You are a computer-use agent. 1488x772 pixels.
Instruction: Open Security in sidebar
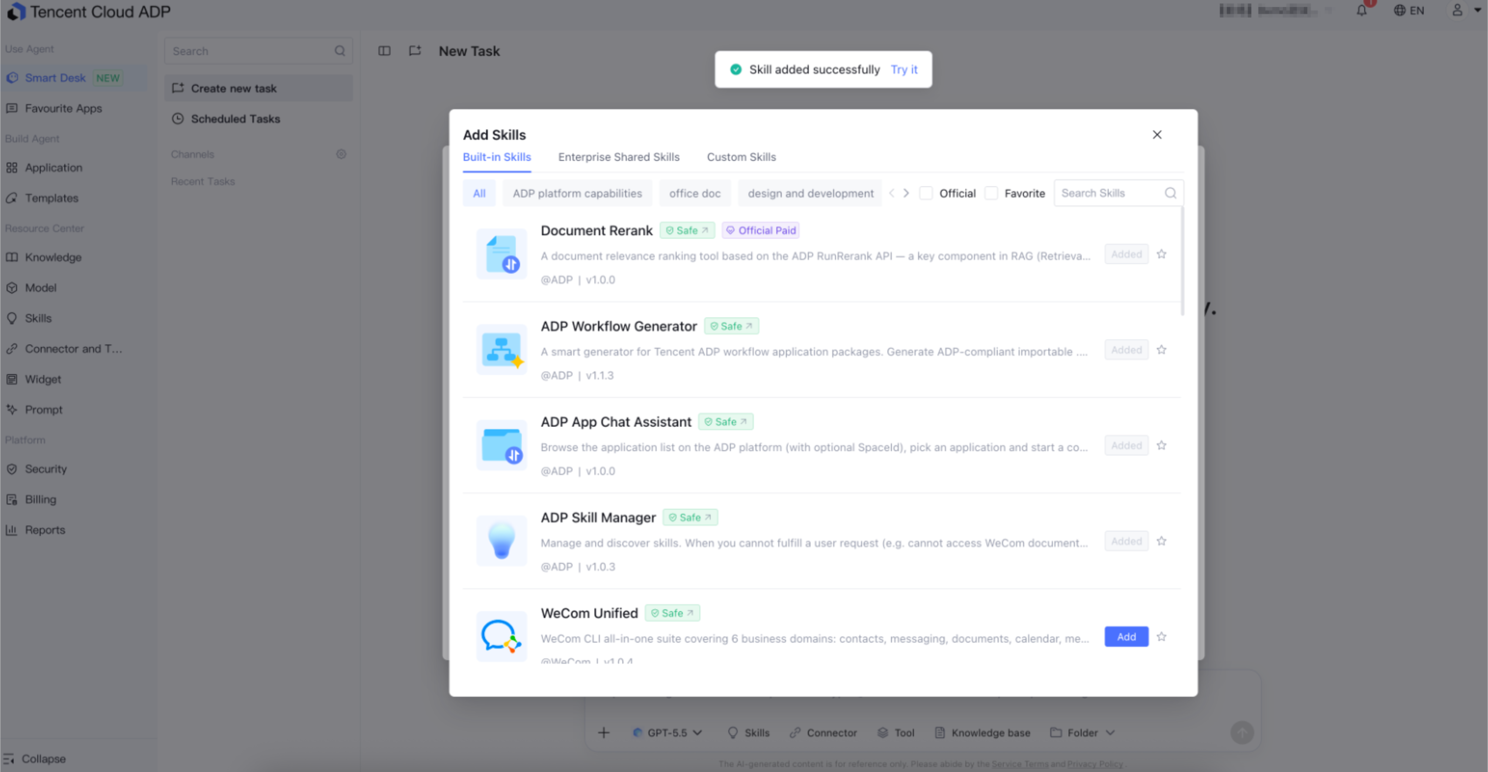tap(73, 469)
